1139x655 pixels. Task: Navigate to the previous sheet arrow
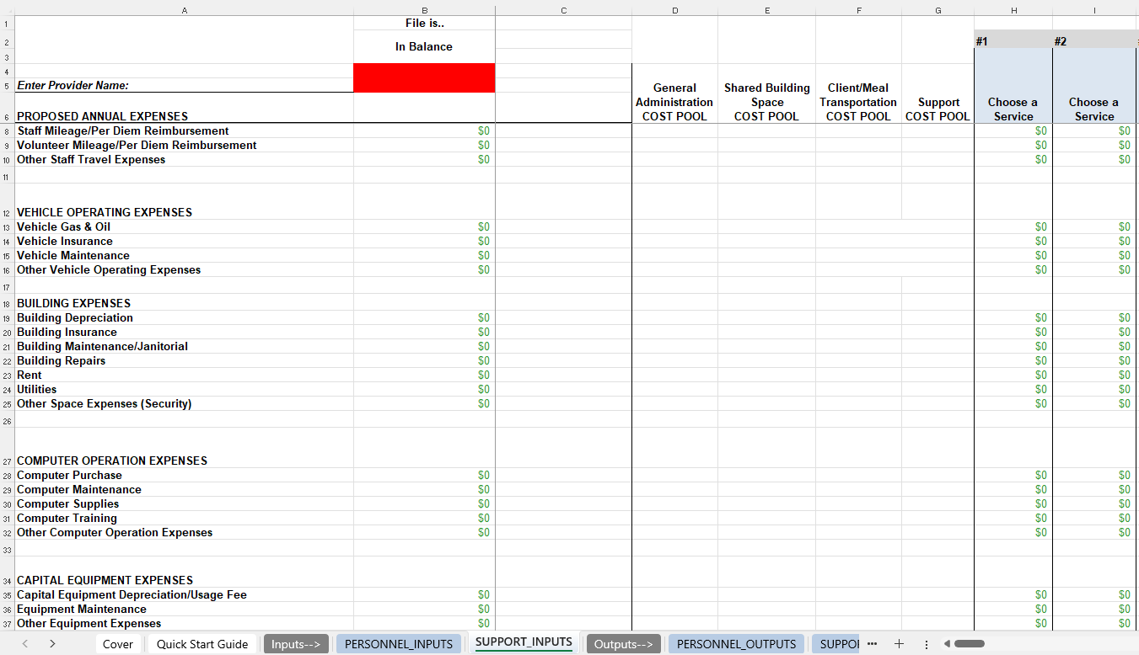[24, 643]
